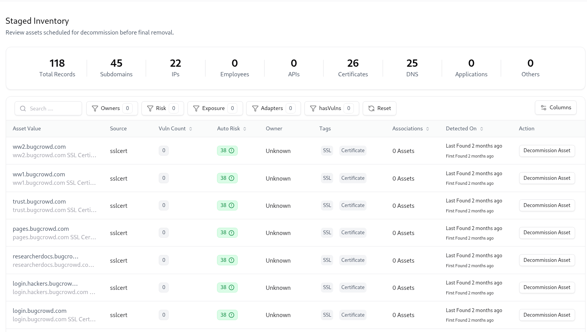This screenshot has height=332, width=587.
Task: Click the Risk filter funnel icon
Action: click(x=150, y=108)
